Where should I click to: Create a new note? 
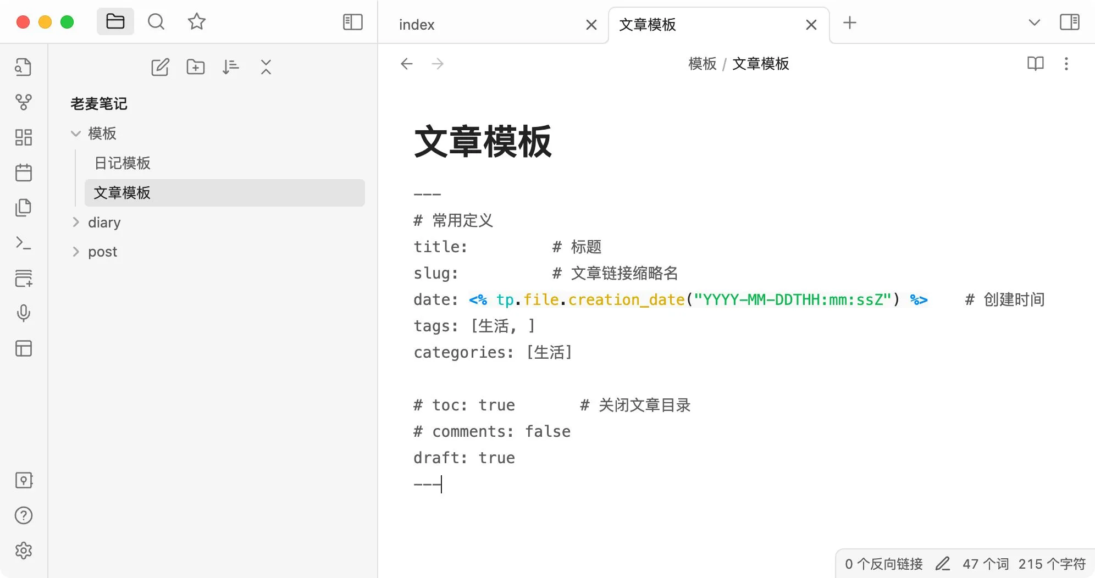tap(160, 67)
